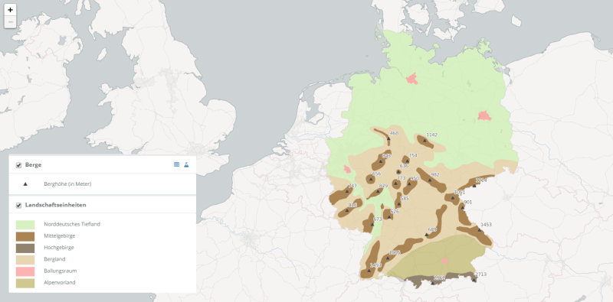
Task: Click the Alpenvorland olive color swatch
Action: 25,283
